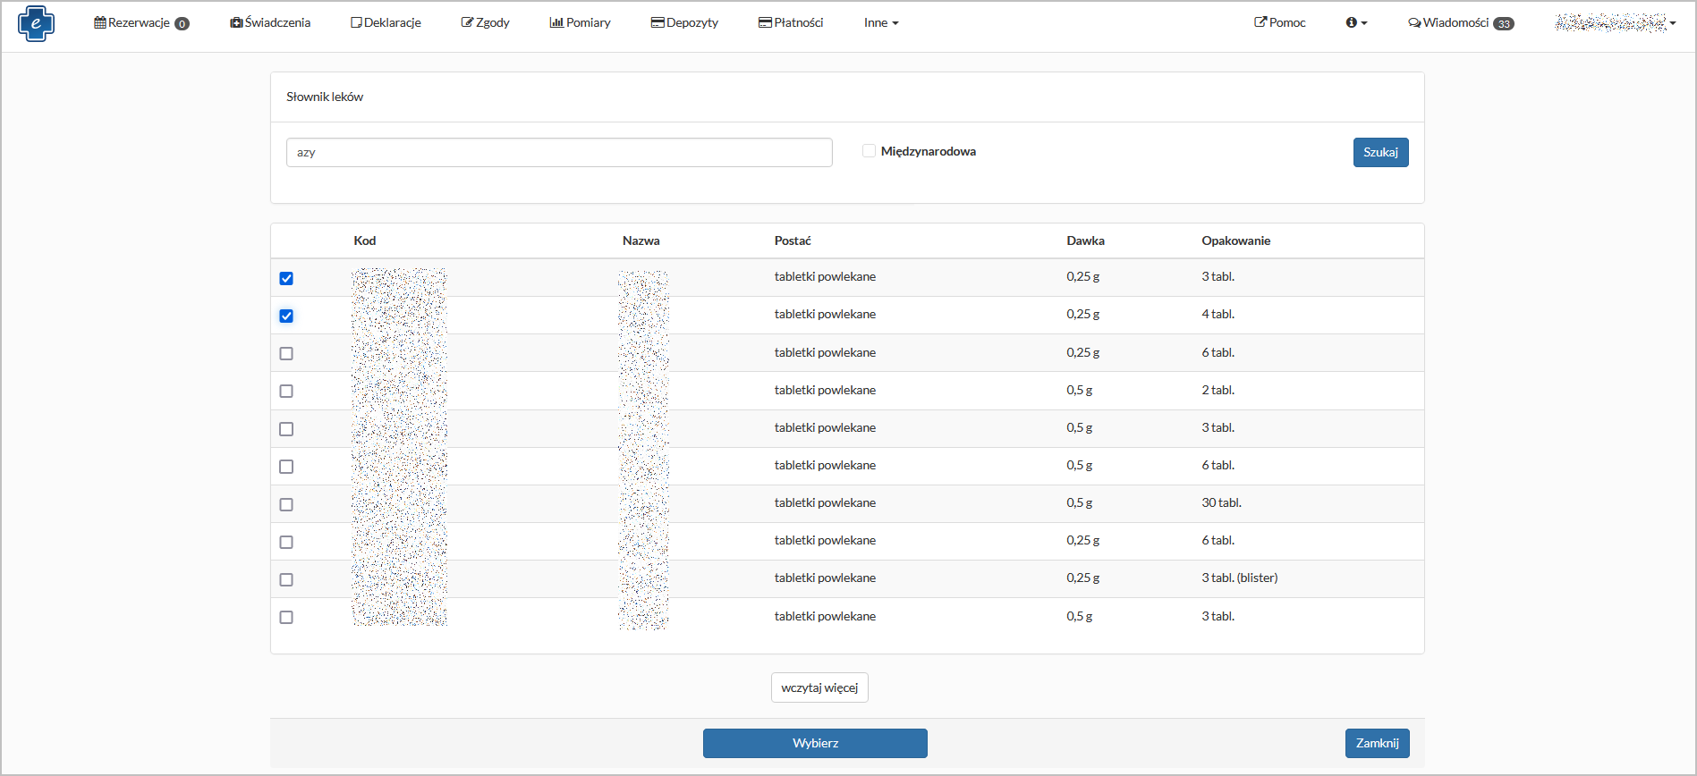Focus the drug search field containing azy
This screenshot has width=1697, height=776.
click(559, 152)
